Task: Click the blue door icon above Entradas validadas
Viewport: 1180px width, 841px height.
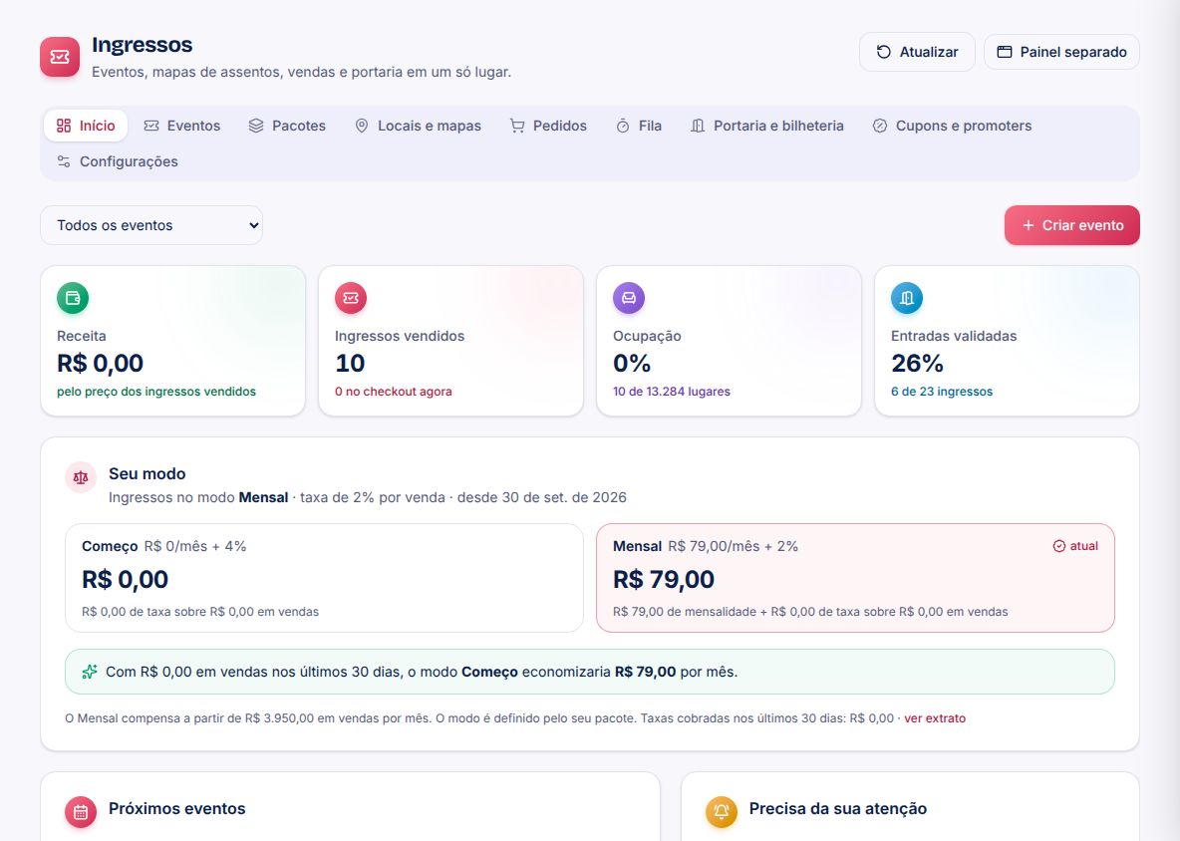Action: (x=907, y=298)
